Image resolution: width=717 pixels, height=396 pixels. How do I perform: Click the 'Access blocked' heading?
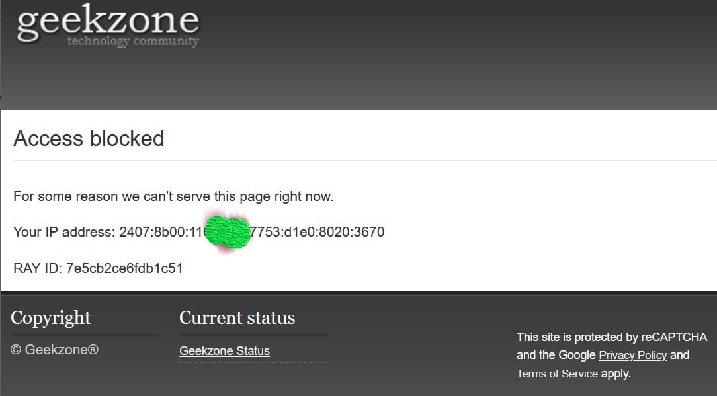[89, 139]
